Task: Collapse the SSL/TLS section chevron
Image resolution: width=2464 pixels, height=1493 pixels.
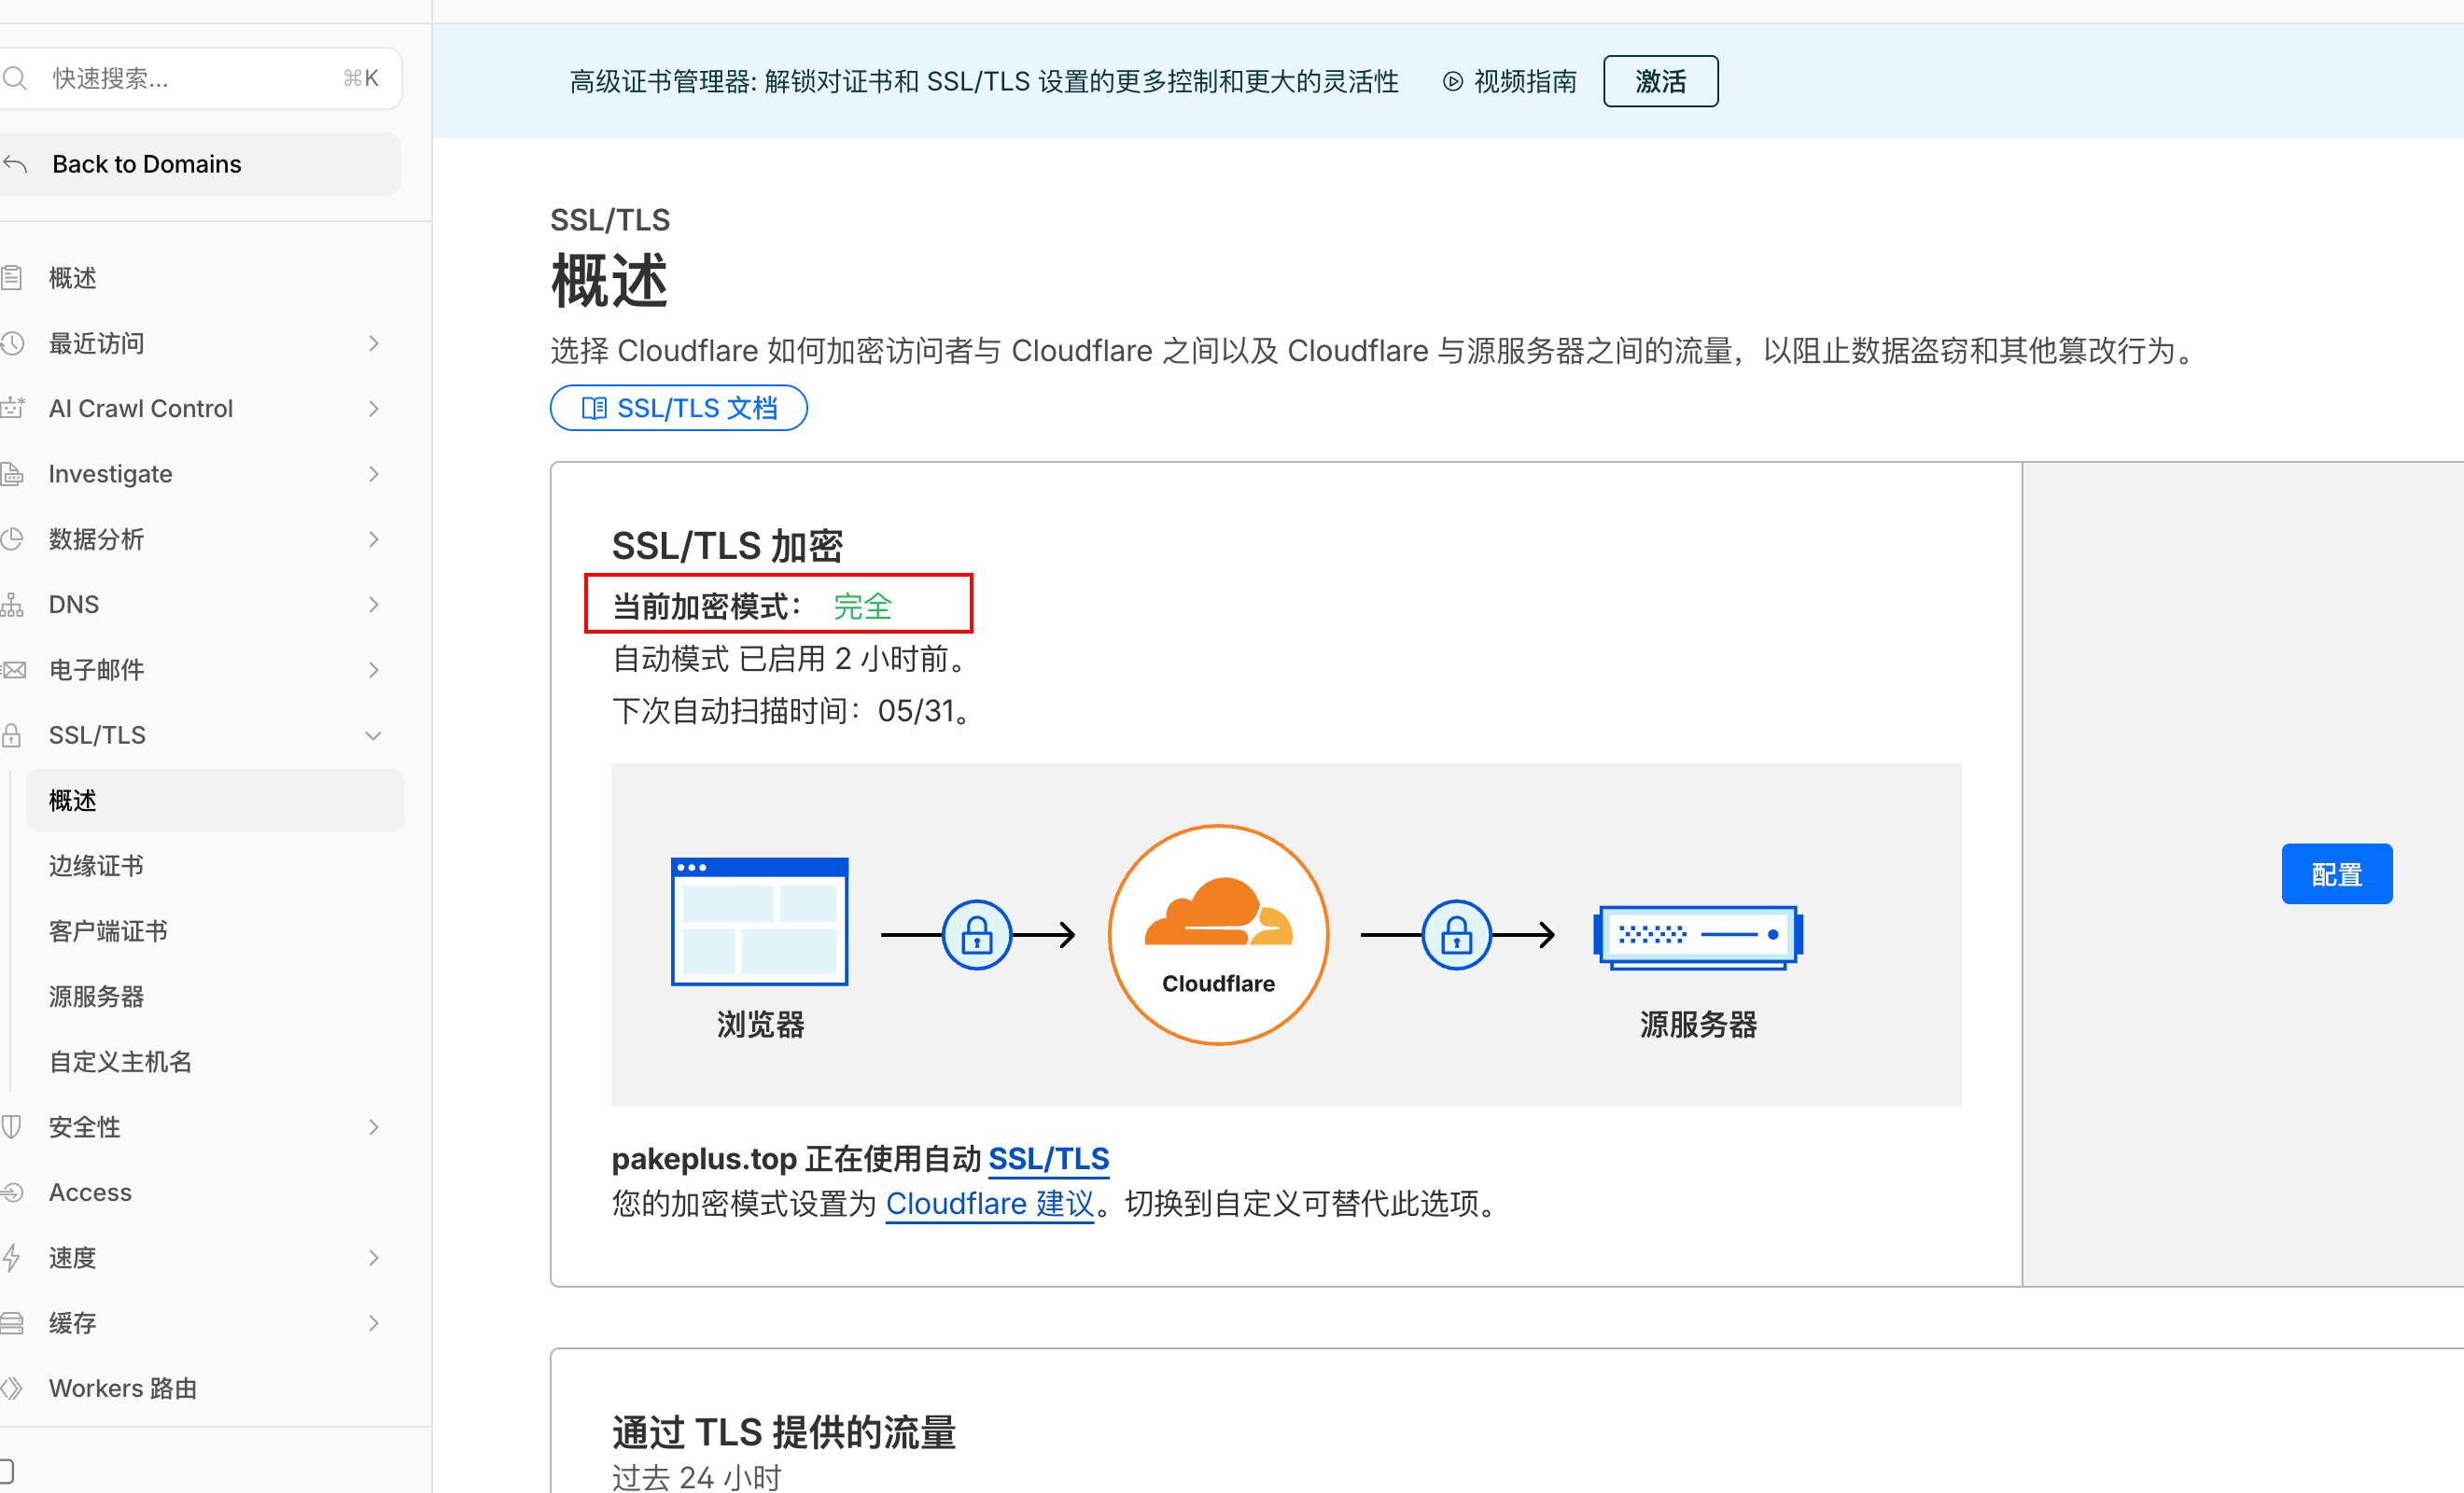Action: coord(374,736)
